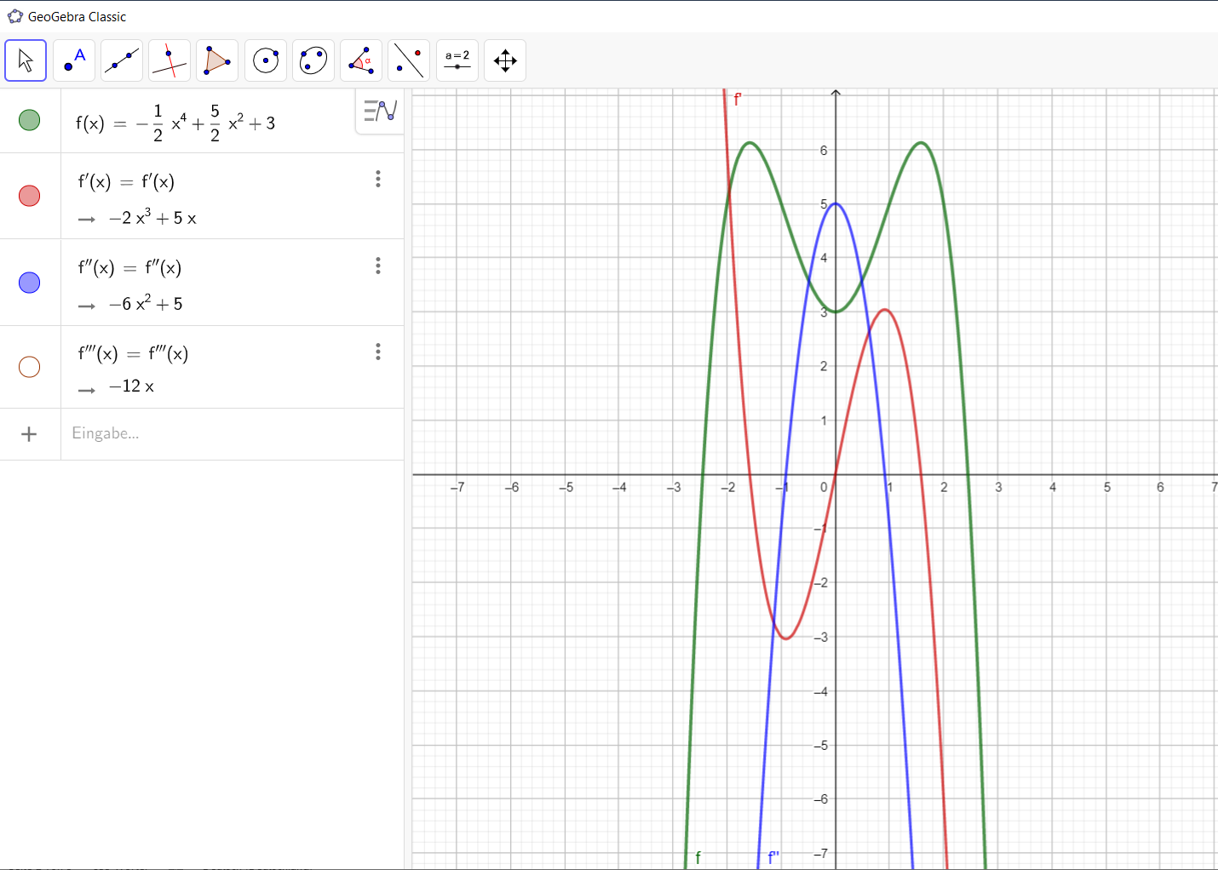The width and height of the screenshot is (1218, 870).
Task: Select the Move arrow tool
Action: [26, 60]
